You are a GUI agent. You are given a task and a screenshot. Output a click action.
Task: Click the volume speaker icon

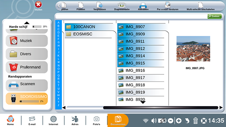click(x=154, y=120)
